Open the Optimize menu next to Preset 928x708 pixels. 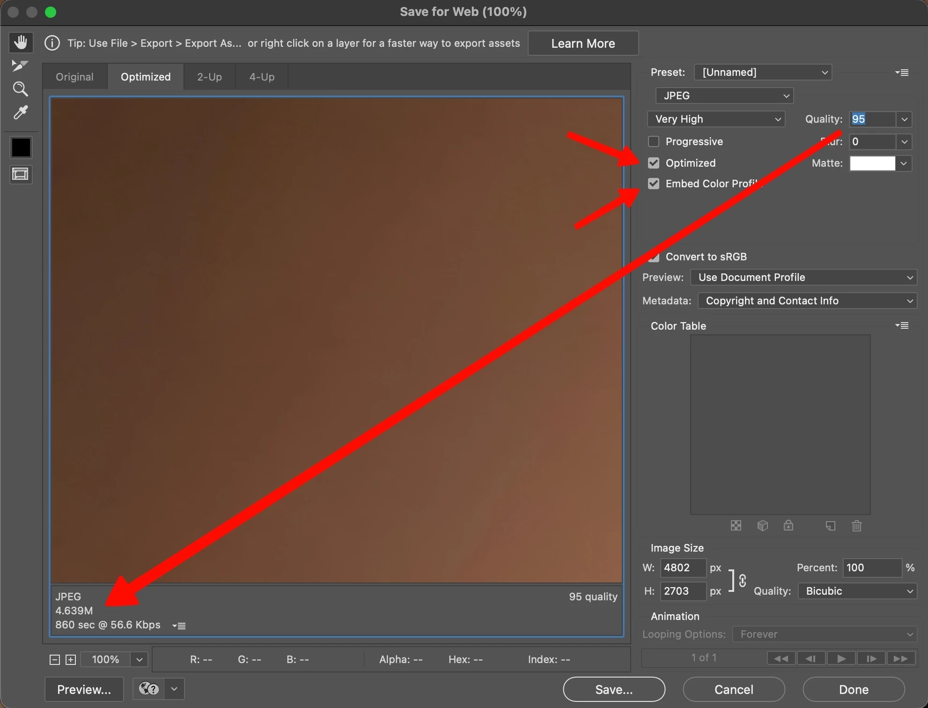click(902, 73)
